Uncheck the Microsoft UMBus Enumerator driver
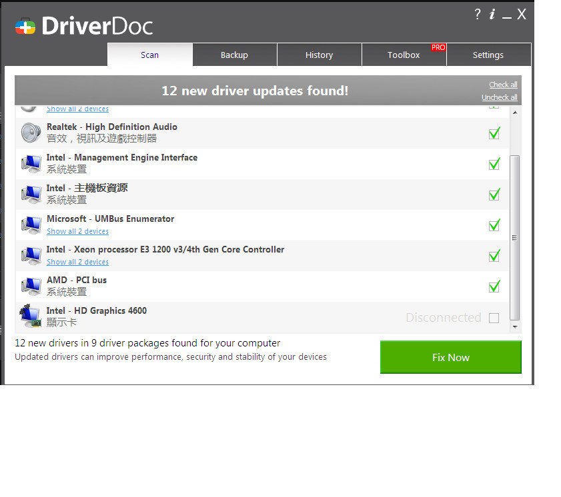The width and height of the screenshot is (561, 497). (x=494, y=225)
